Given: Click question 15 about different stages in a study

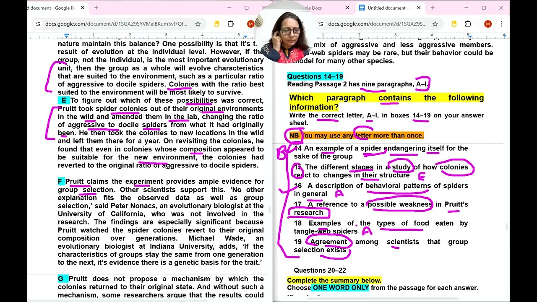Looking at the screenshot, I should 381,171.
